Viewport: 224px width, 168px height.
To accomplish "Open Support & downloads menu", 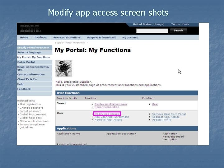I will point(101,37).
